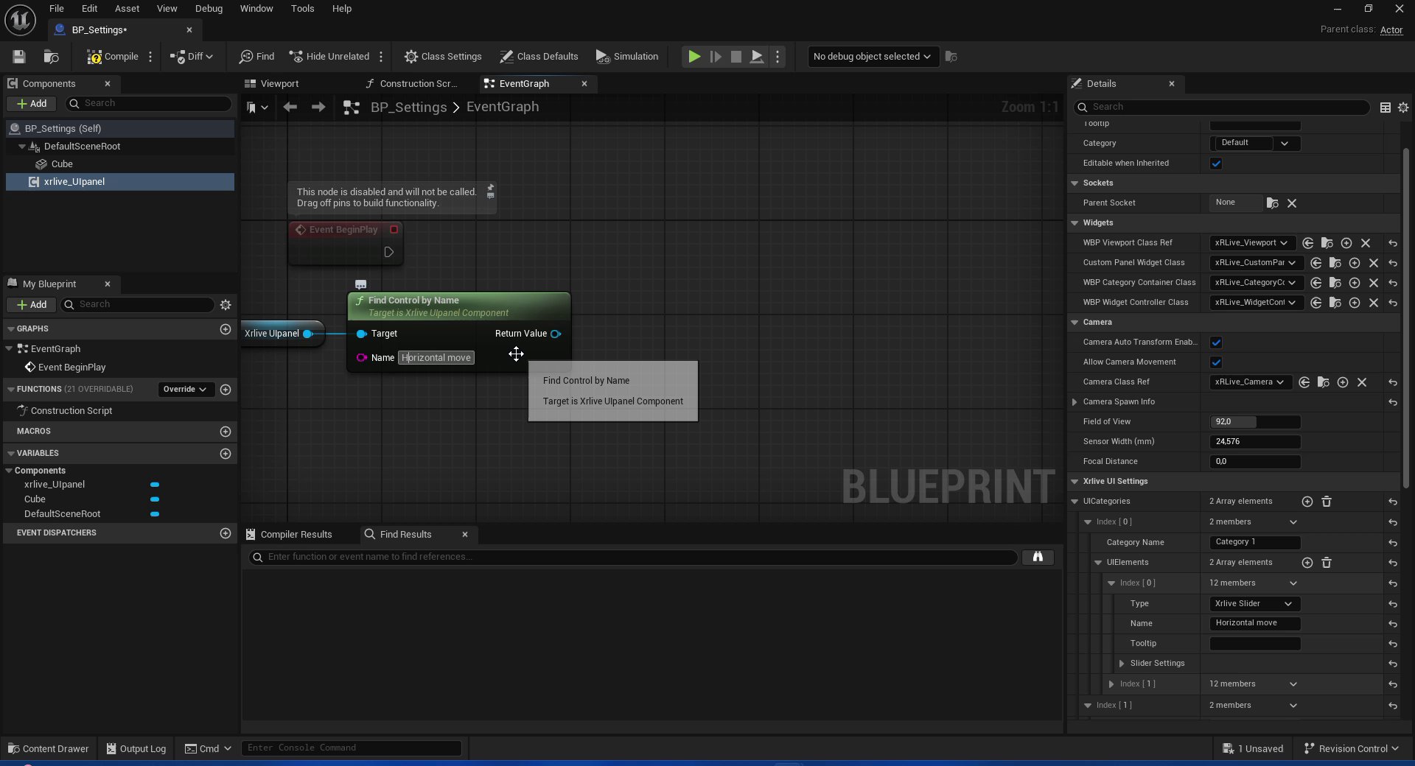
Task: Toggle Allow Camera Movement checkbox
Action: 1216,362
